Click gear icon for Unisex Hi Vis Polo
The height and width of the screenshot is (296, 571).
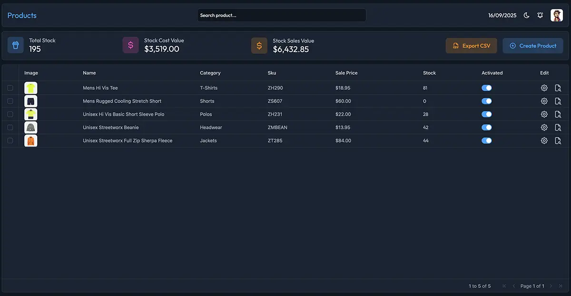tap(544, 114)
